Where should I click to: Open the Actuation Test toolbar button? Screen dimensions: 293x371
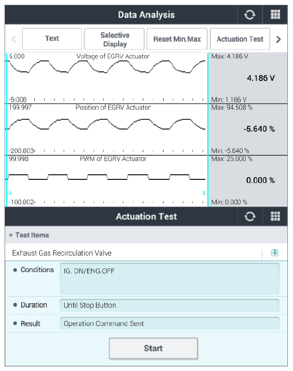[x=240, y=39]
